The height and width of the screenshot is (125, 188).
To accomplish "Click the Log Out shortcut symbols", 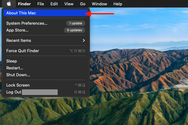I will [80, 92].
